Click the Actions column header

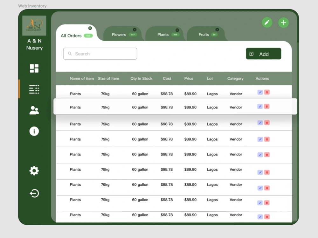click(x=262, y=78)
